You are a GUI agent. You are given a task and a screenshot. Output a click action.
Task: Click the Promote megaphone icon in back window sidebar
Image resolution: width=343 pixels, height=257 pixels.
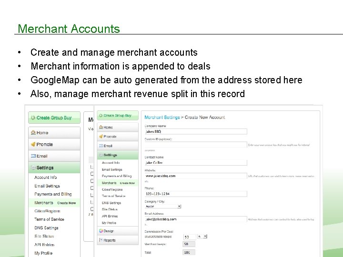coord(33,144)
